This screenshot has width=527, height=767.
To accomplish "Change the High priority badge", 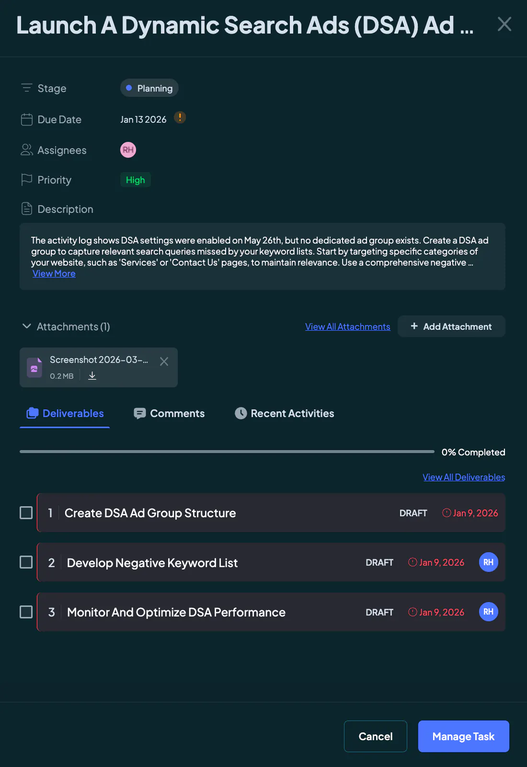I will [x=136, y=180].
